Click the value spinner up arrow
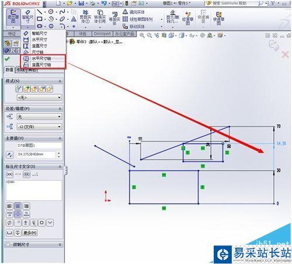Image resolution: width=292 pixels, height=264 pixels. click(59, 153)
